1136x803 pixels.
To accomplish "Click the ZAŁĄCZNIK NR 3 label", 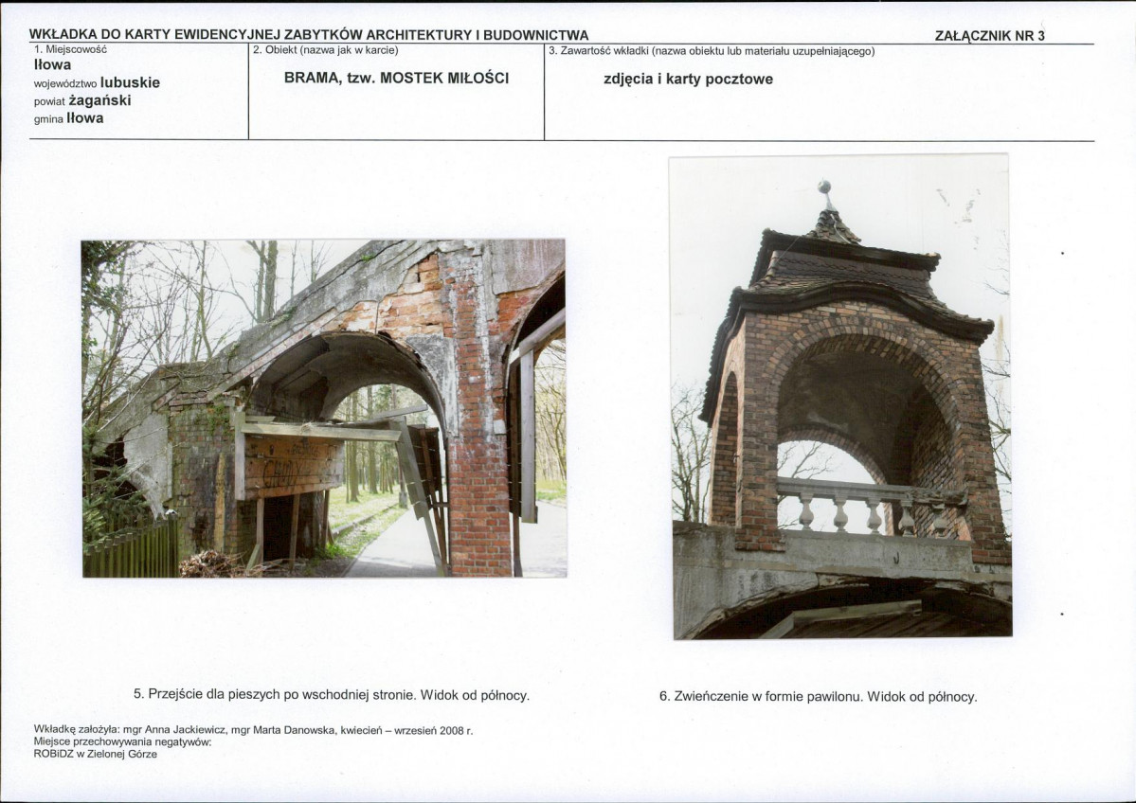I will click(989, 36).
